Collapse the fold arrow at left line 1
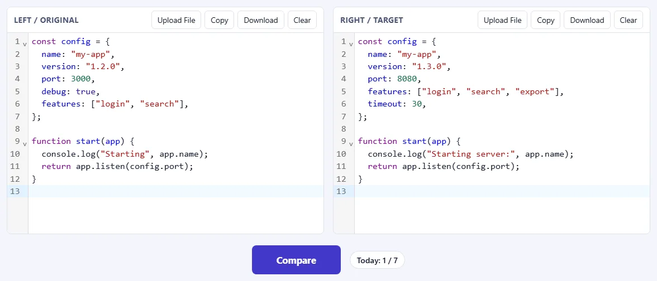Viewport: 657px width, 281px height. click(25, 43)
